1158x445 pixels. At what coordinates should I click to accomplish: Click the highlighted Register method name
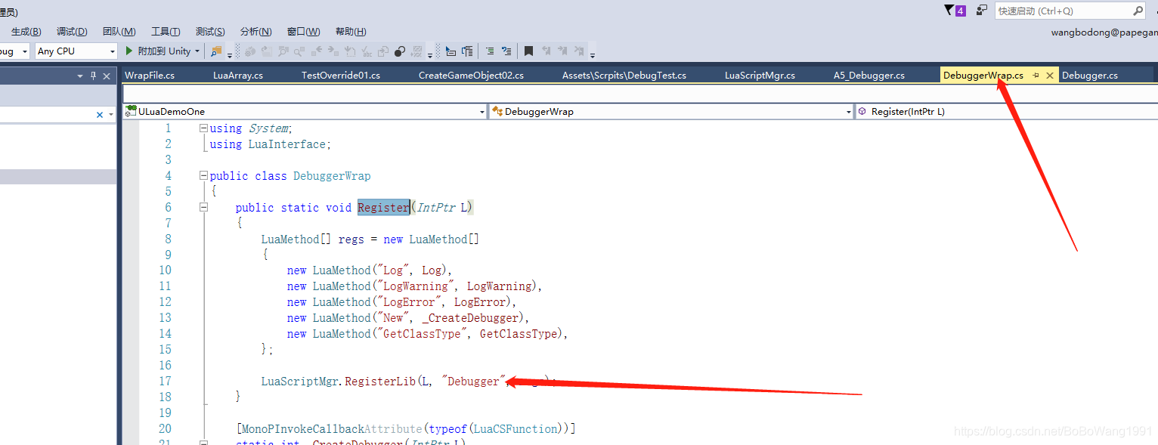[383, 207]
